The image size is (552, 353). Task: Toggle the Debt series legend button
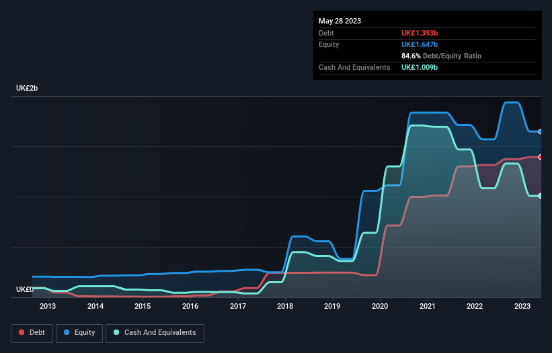32,333
